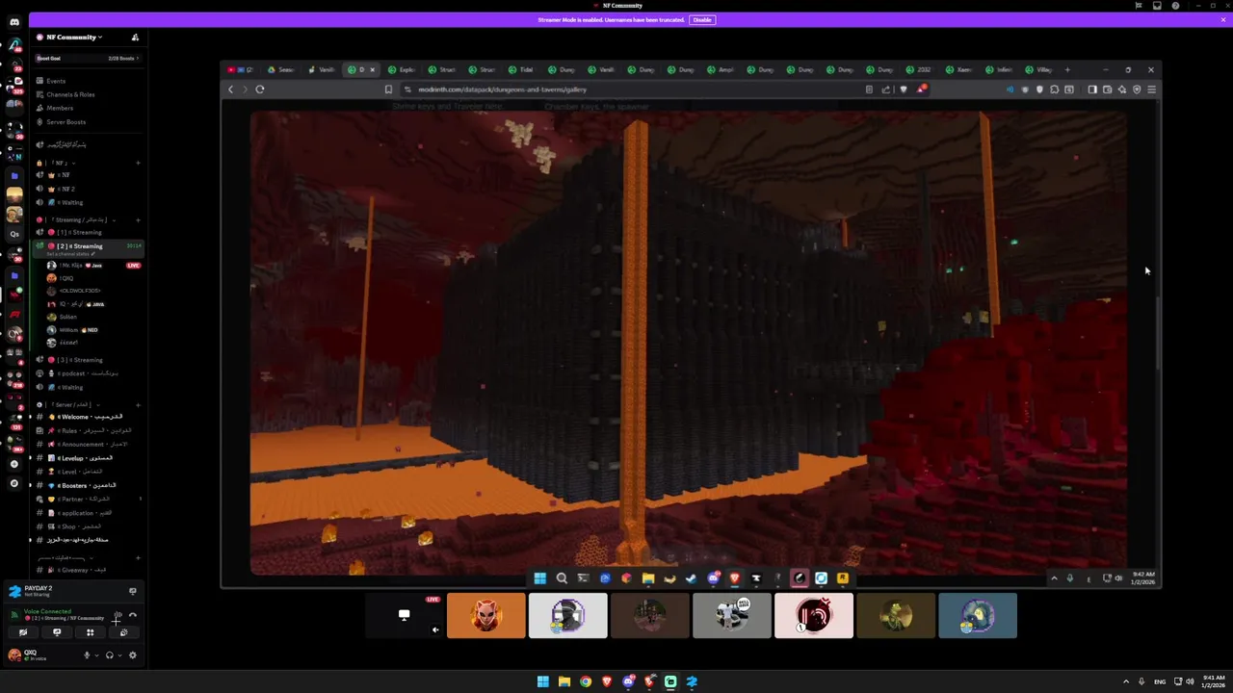Add a channel to the Server category
The width and height of the screenshot is (1233, 693).
(x=138, y=404)
